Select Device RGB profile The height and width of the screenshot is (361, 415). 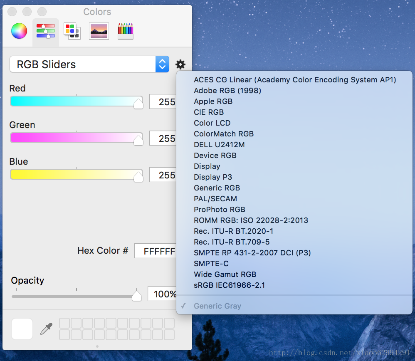pyautogui.click(x=294, y=156)
